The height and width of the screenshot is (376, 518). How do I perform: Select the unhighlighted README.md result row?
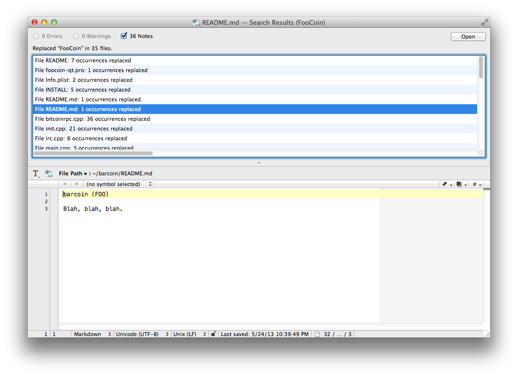click(x=255, y=99)
